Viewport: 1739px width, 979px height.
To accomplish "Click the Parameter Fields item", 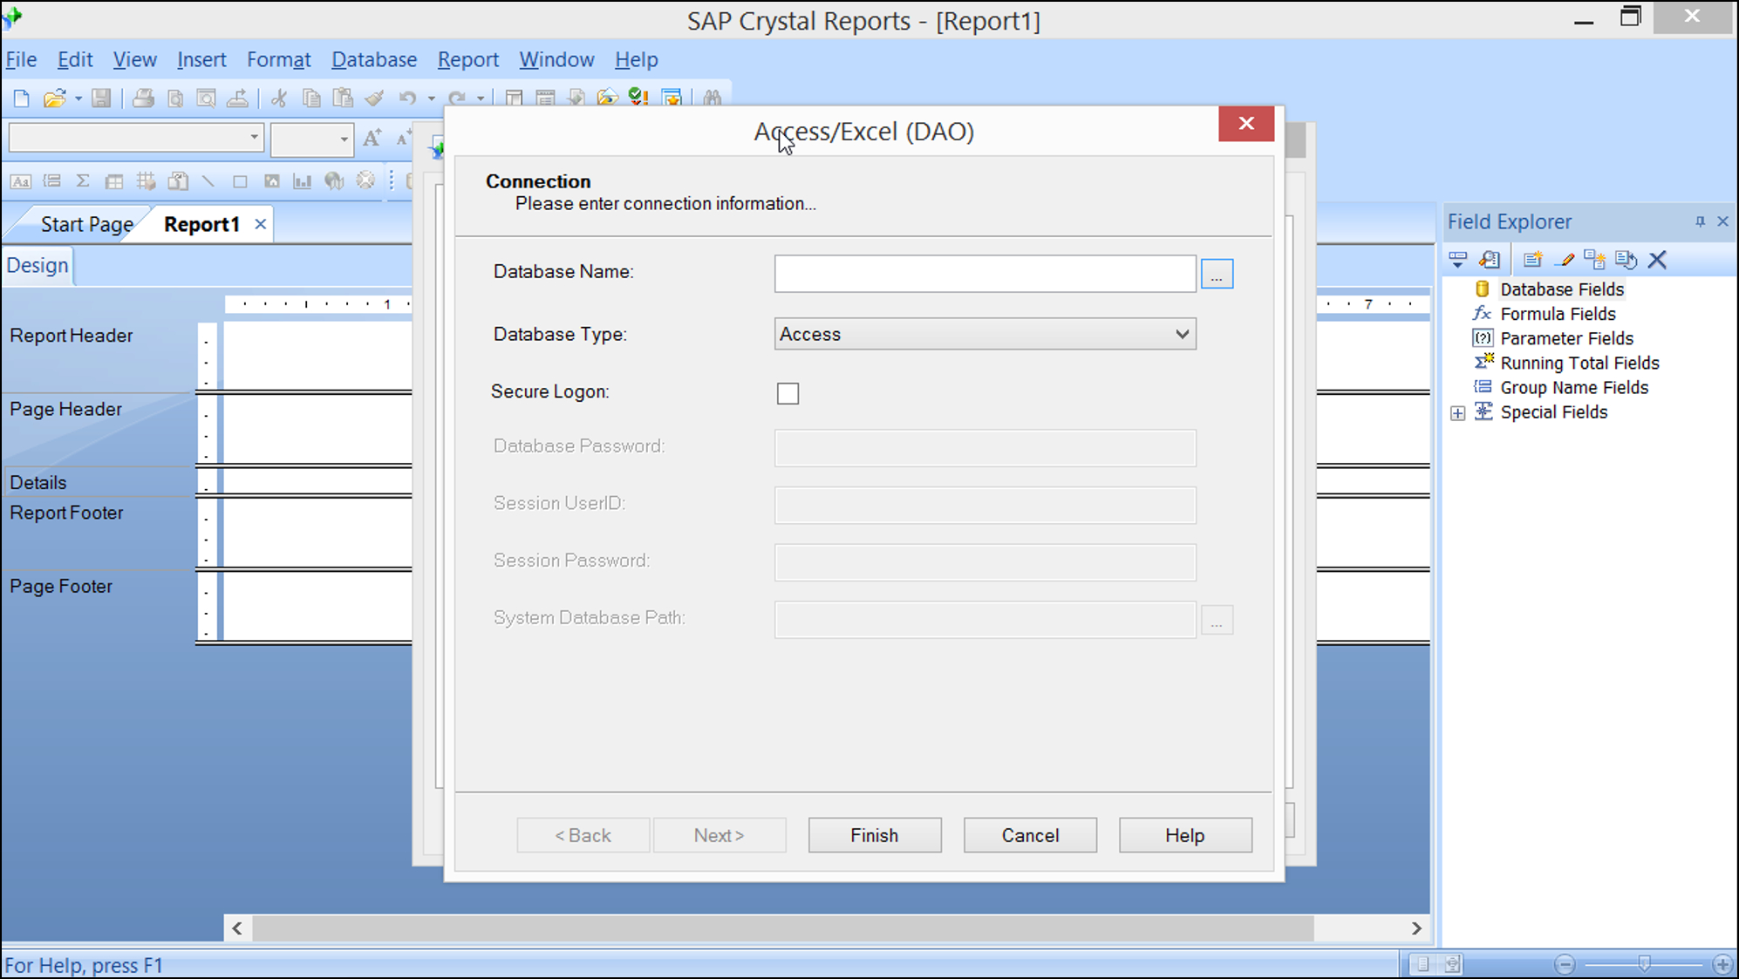I will [1567, 338].
